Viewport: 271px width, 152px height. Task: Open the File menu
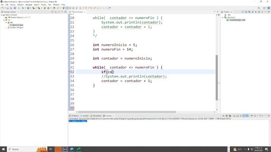(2, 5)
